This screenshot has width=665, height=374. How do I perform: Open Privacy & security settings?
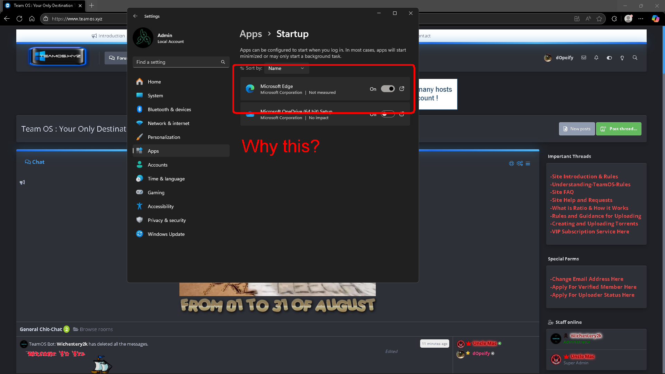click(181, 220)
